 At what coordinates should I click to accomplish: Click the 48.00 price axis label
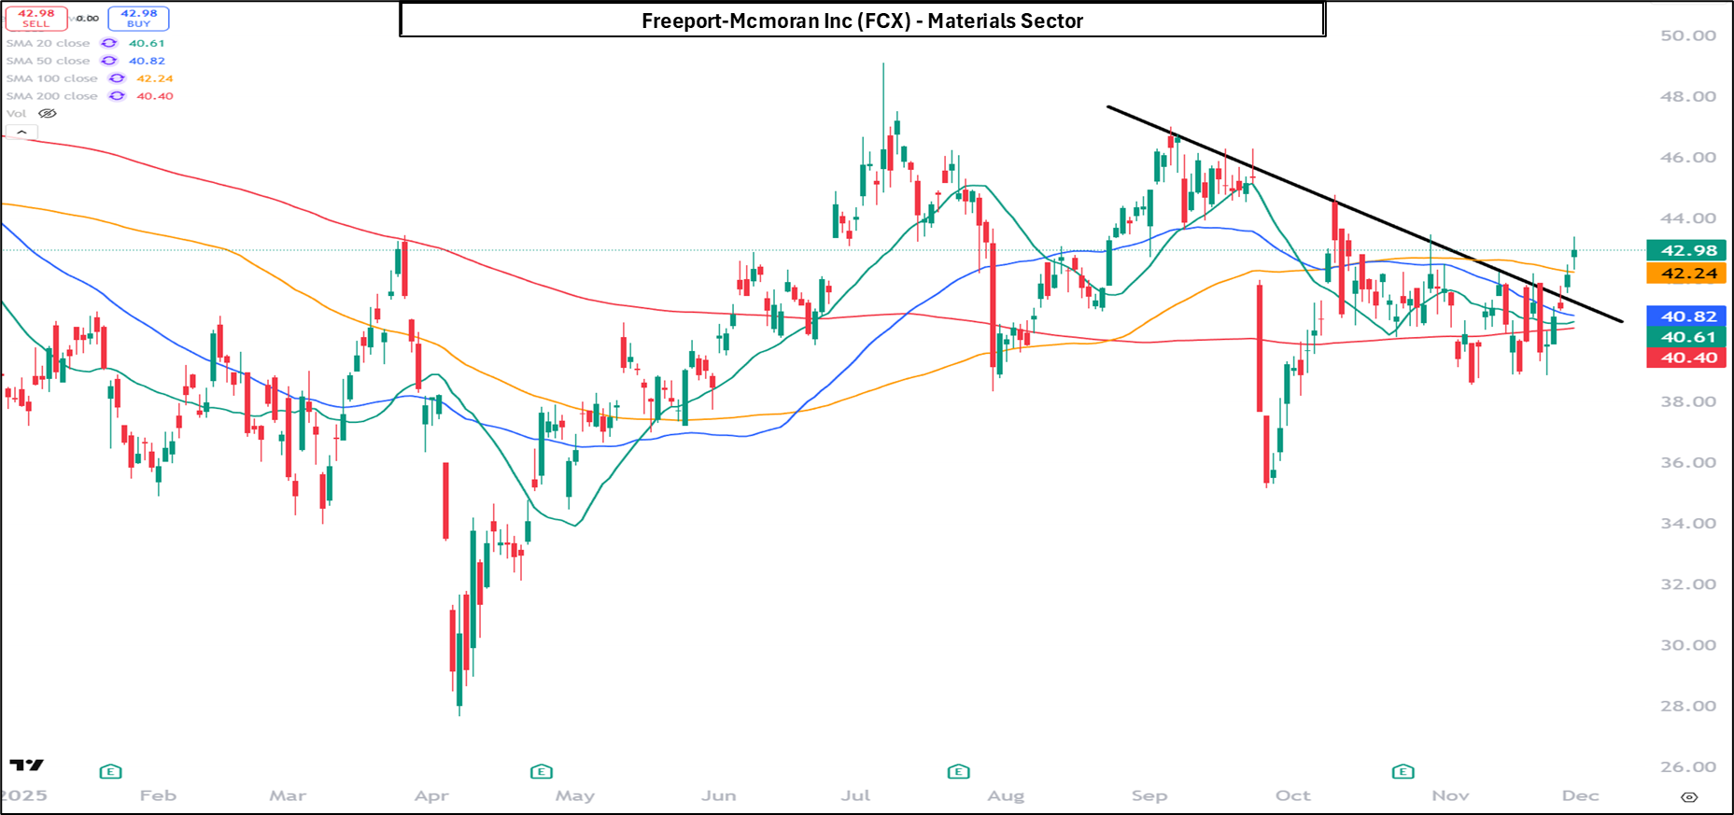(1688, 96)
